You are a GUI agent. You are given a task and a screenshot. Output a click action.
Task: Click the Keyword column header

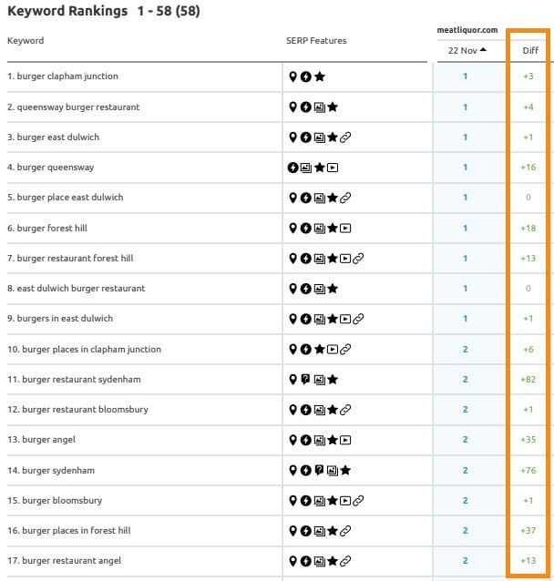click(x=26, y=41)
